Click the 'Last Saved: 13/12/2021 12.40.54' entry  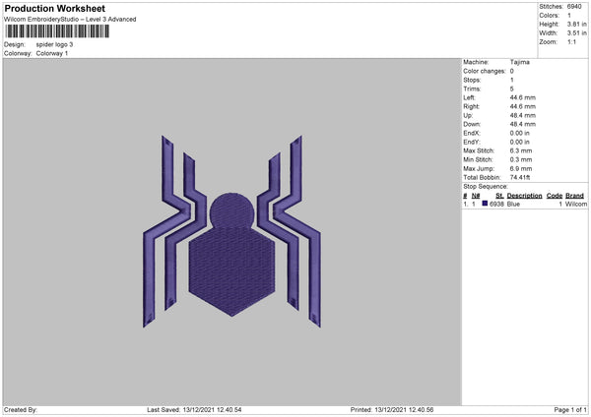click(x=194, y=409)
